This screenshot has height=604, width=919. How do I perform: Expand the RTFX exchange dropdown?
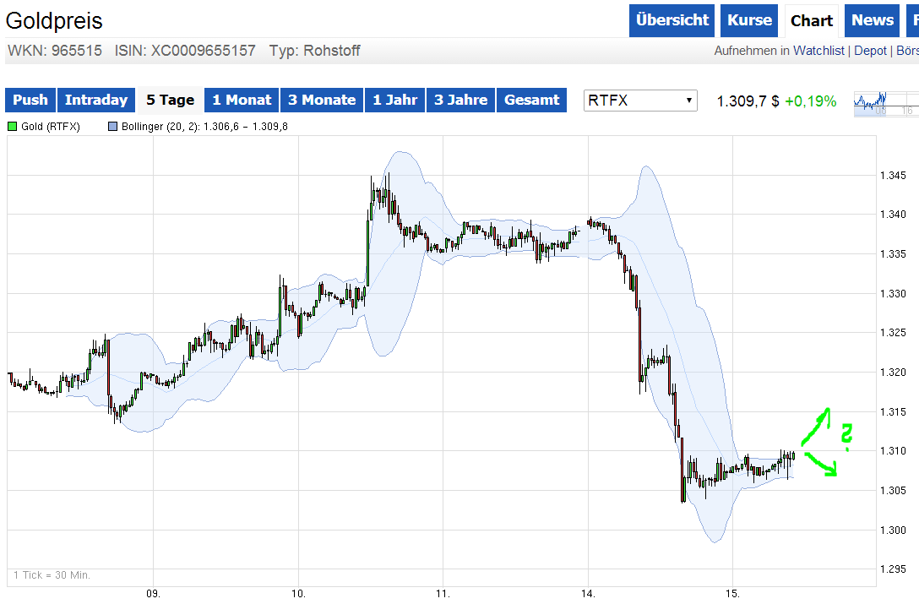641,101
